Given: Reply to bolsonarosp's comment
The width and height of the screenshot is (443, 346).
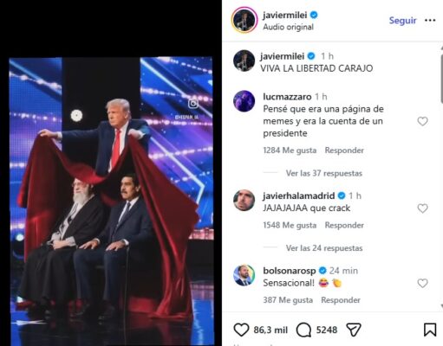Looking at the screenshot, I should click(341, 300).
